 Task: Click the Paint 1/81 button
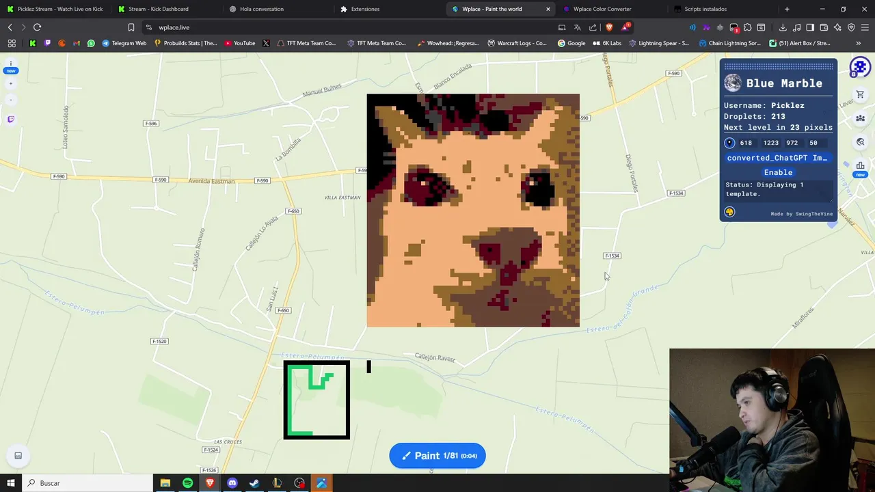[x=437, y=456]
